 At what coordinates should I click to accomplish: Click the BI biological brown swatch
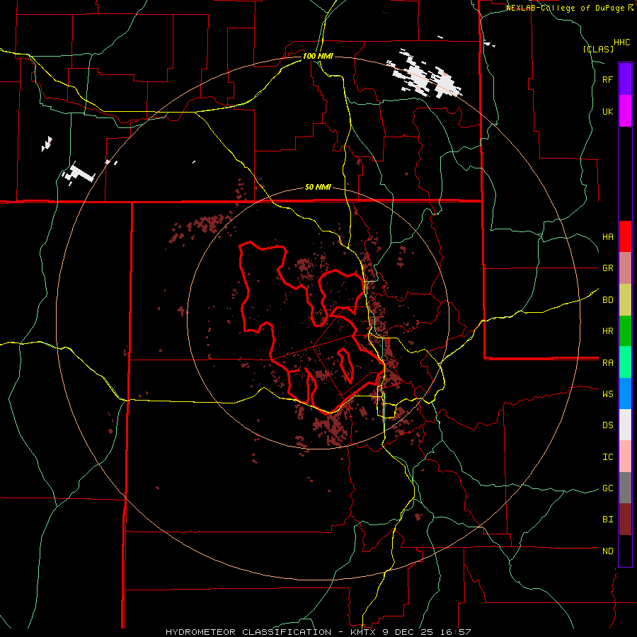(x=625, y=520)
